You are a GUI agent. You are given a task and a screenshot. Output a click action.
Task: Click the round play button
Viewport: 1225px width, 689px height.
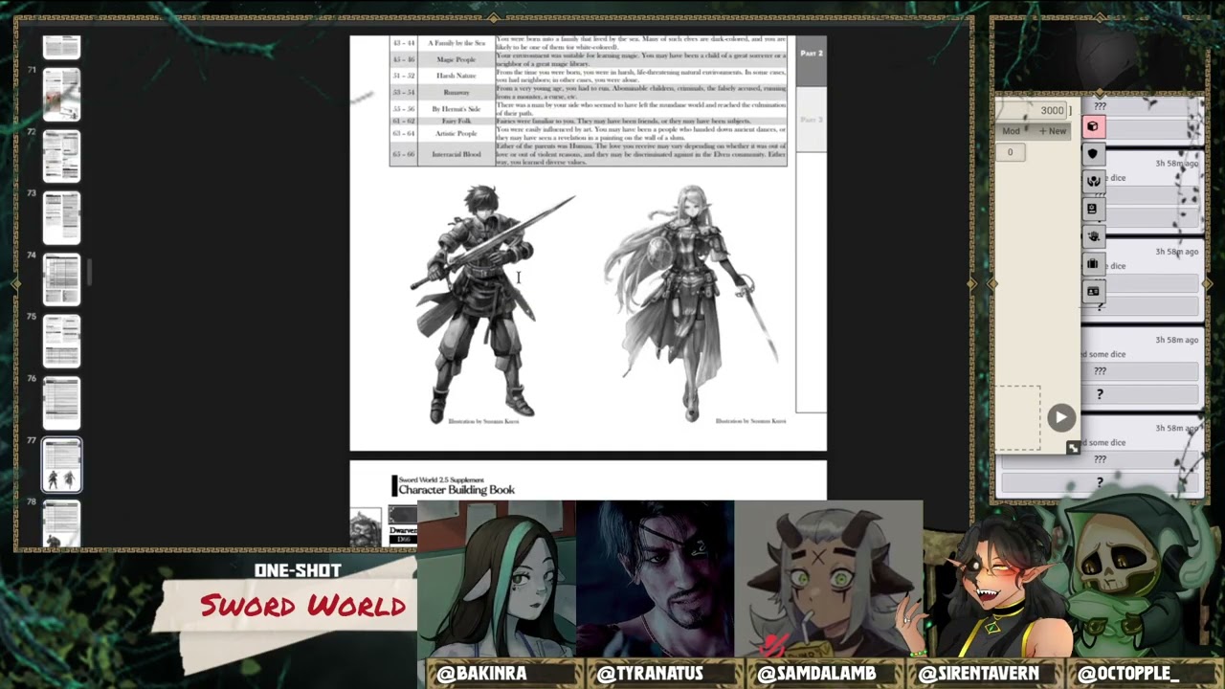click(1060, 417)
